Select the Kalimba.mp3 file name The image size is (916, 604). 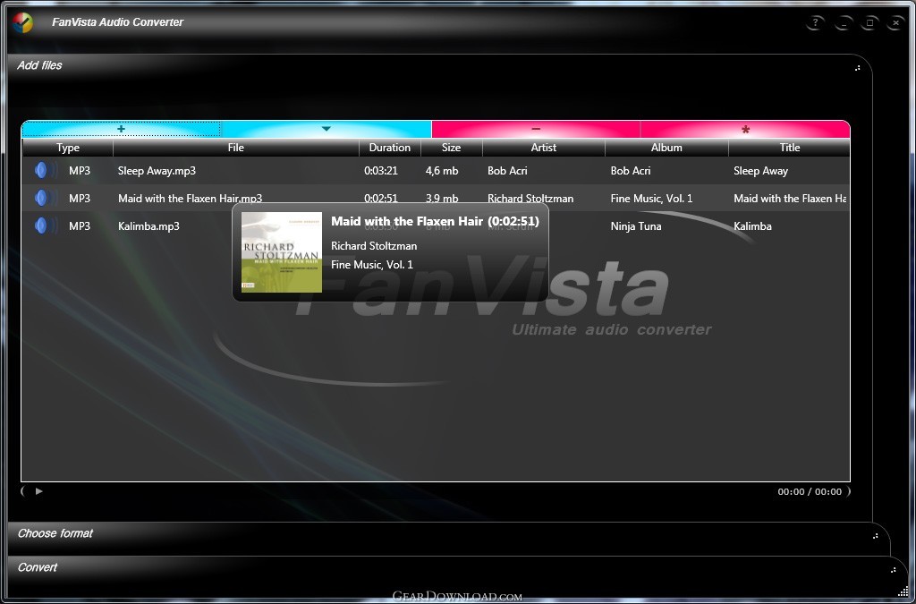pyautogui.click(x=148, y=226)
